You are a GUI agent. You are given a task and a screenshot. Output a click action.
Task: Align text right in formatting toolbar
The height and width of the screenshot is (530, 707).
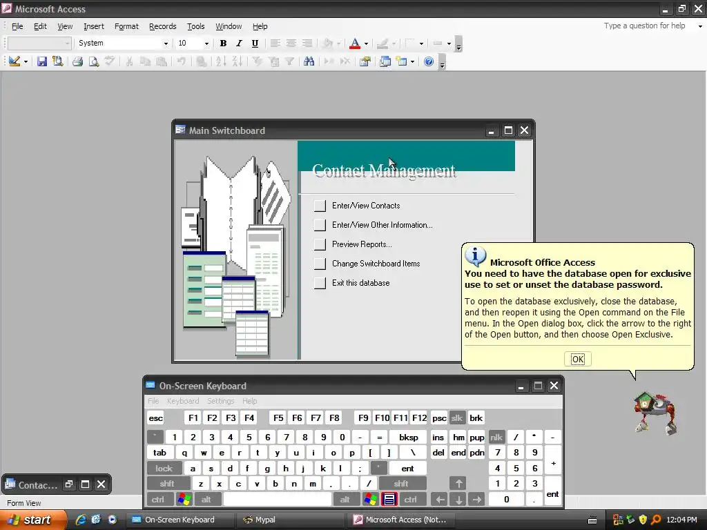pyautogui.click(x=307, y=43)
